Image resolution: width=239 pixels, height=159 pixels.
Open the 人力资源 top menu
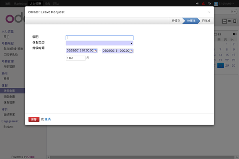35,4
